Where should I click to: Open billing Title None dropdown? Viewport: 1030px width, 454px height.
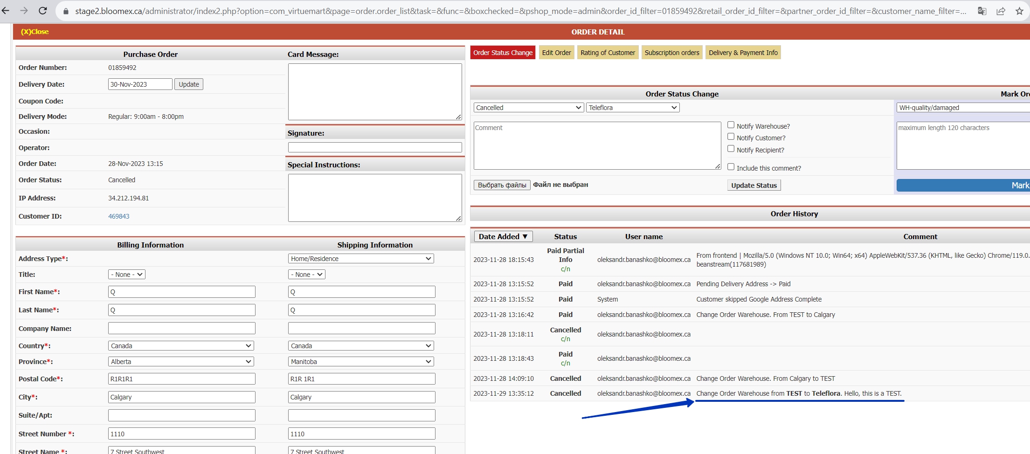(x=127, y=275)
